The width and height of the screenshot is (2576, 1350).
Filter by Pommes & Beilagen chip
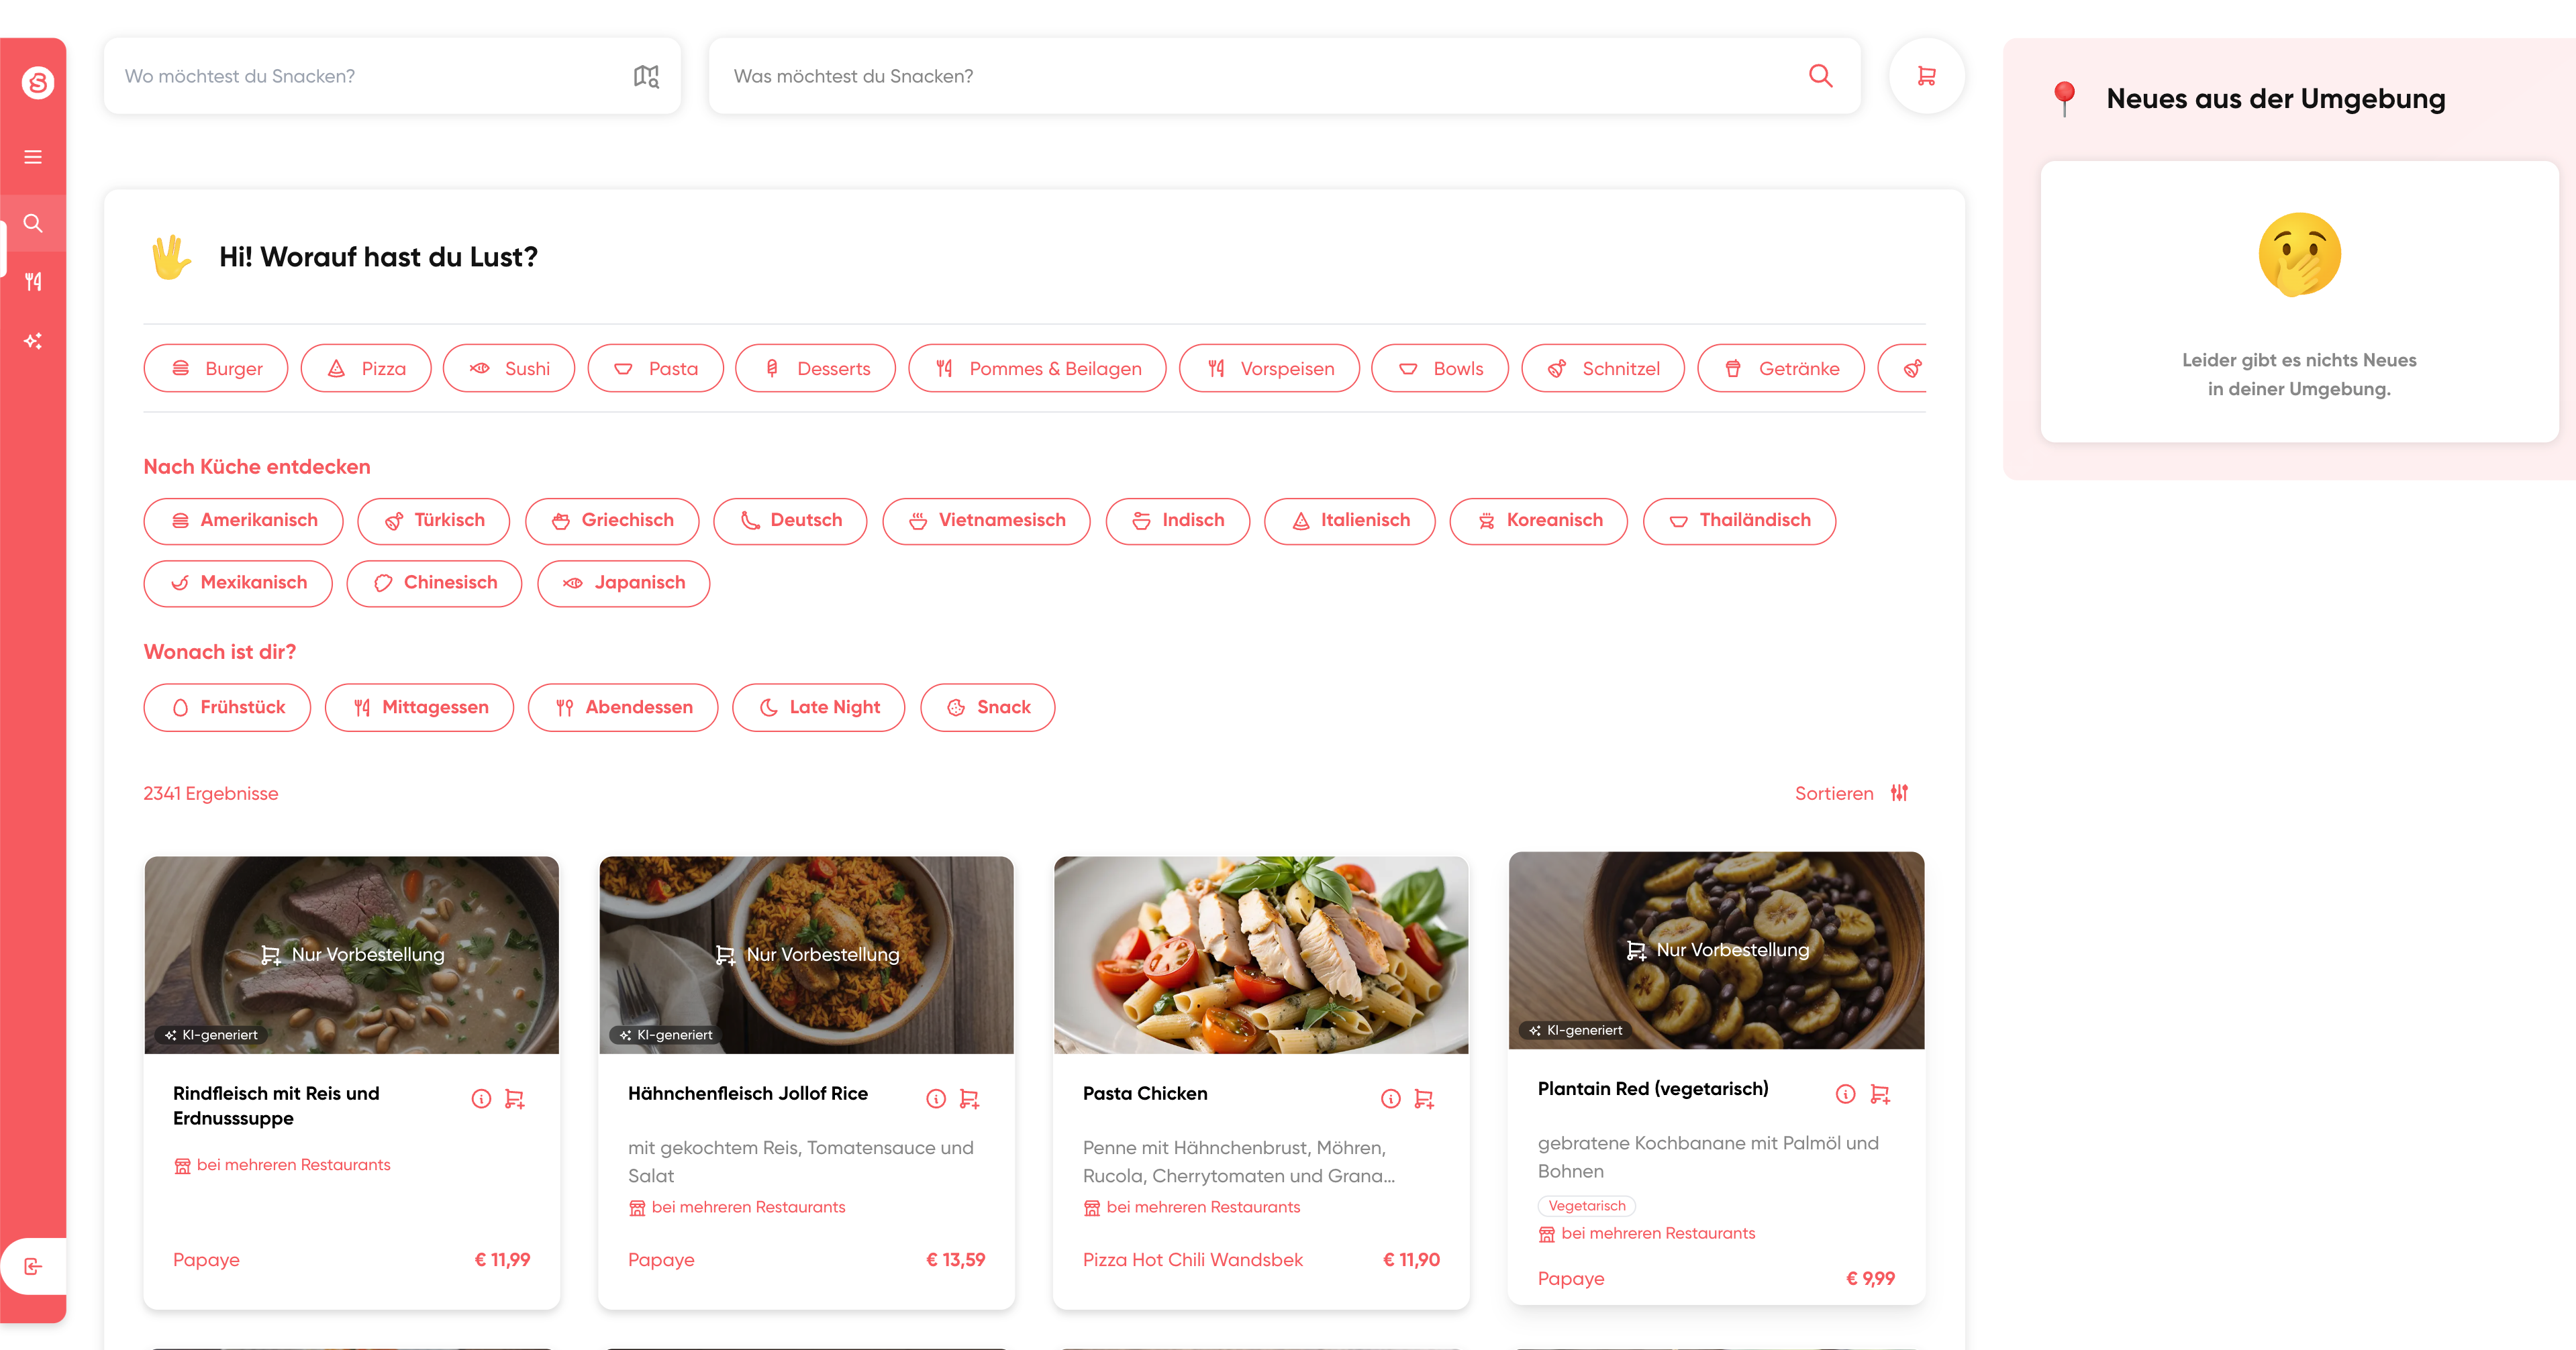(1037, 369)
